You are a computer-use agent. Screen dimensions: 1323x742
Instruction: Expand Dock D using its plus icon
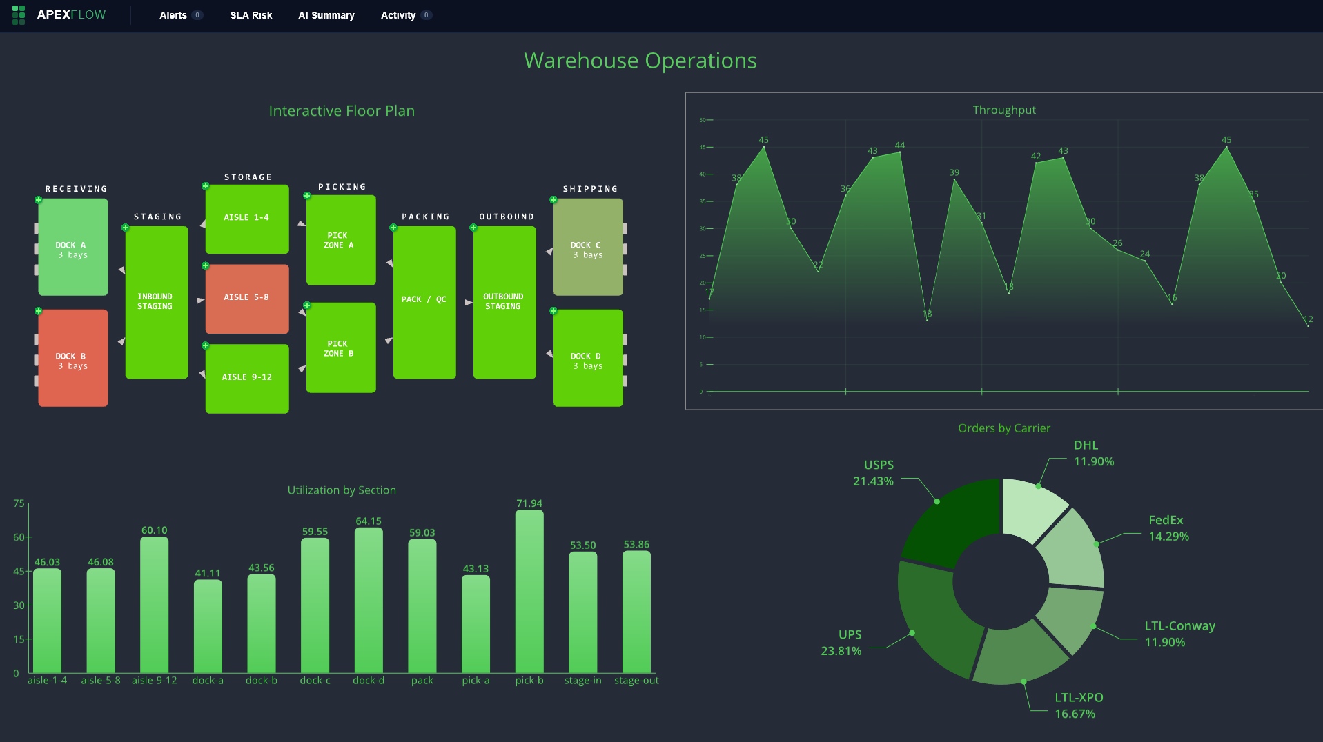(553, 311)
